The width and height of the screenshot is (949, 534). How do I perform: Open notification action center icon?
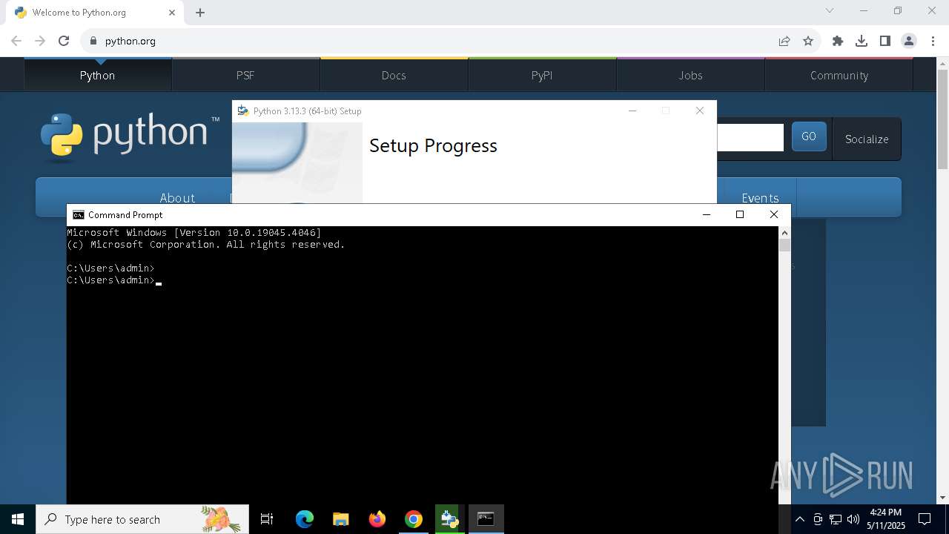(925, 519)
